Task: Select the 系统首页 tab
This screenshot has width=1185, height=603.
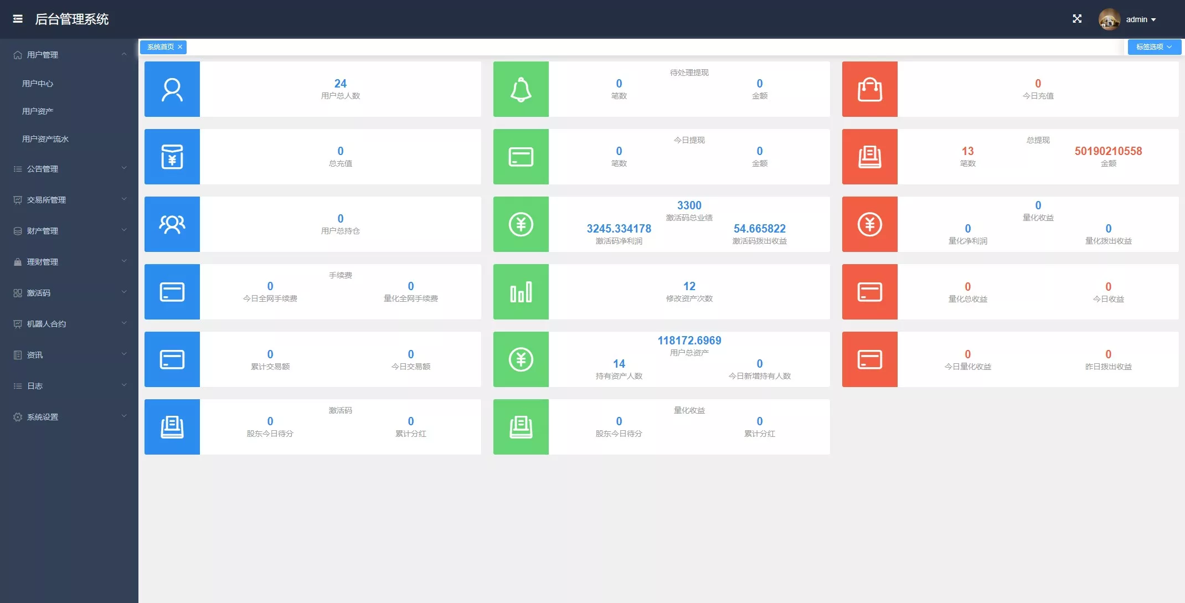Action: pyautogui.click(x=160, y=47)
